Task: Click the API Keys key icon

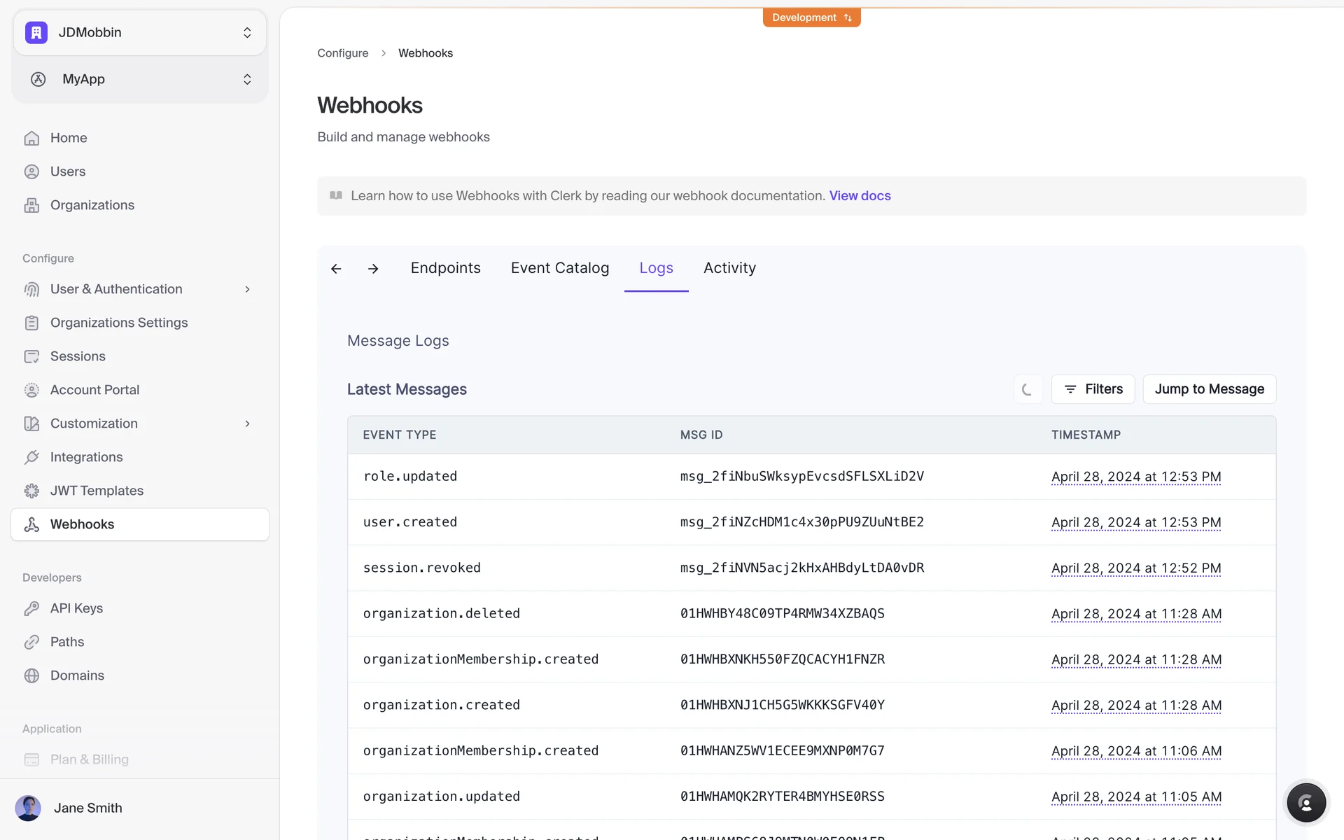Action: point(31,608)
